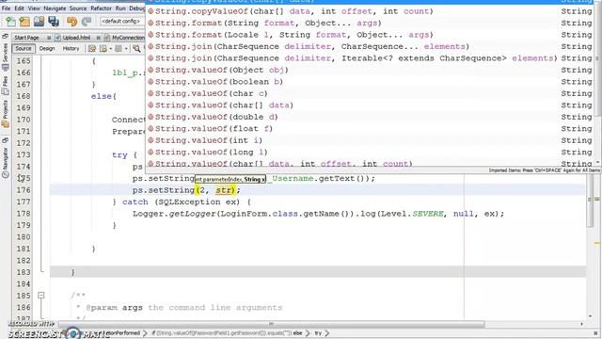Open the File menu
The height and width of the screenshot is (339, 602).
pyautogui.click(x=7, y=8)
